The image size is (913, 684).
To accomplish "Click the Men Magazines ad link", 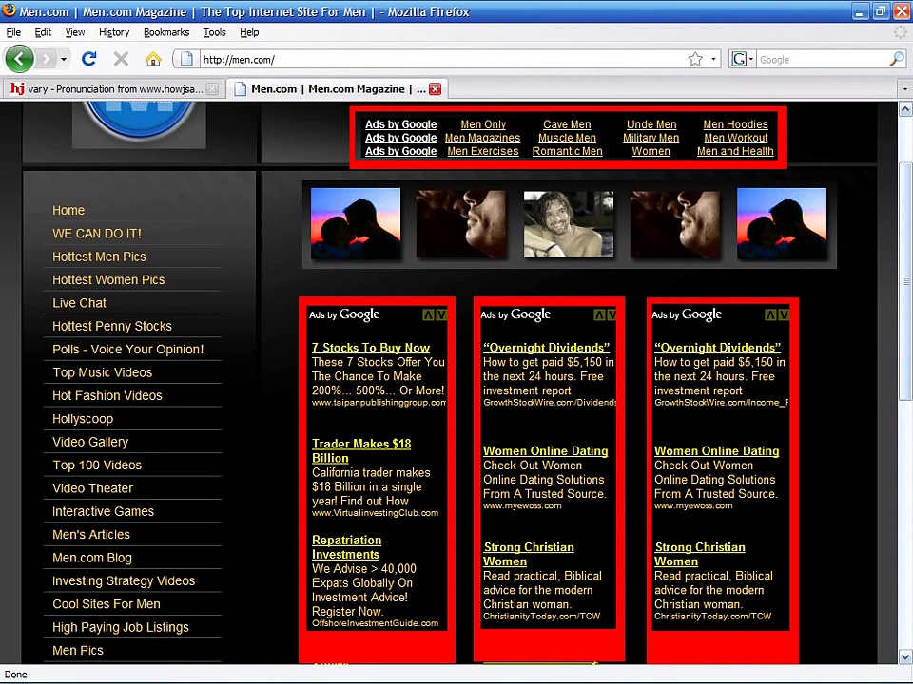I will [483, 138].
